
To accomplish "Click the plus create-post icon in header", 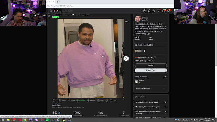I will [173, 11].
